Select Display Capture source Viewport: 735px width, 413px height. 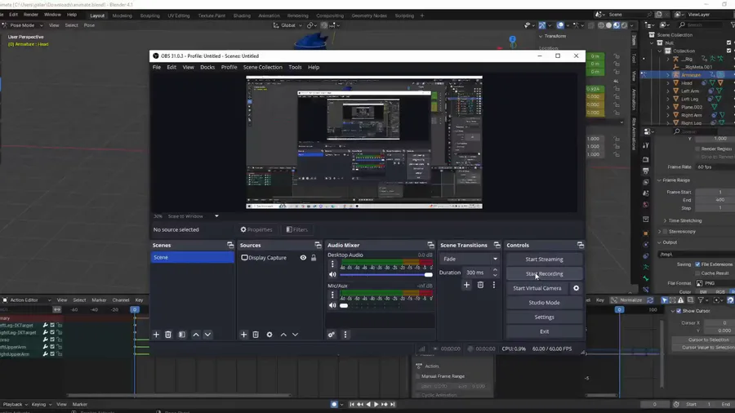coord(267,258)
